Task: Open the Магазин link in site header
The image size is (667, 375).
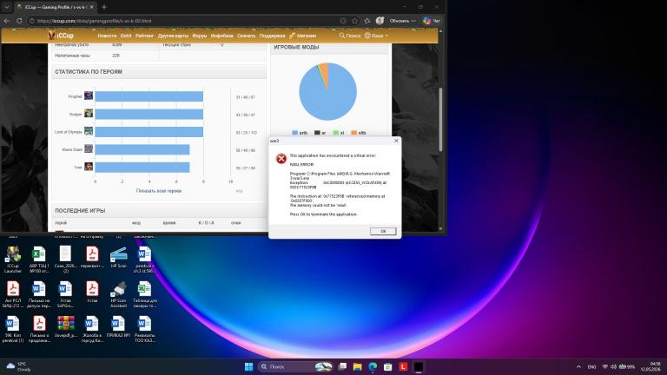Action: [x=303, y=36]
